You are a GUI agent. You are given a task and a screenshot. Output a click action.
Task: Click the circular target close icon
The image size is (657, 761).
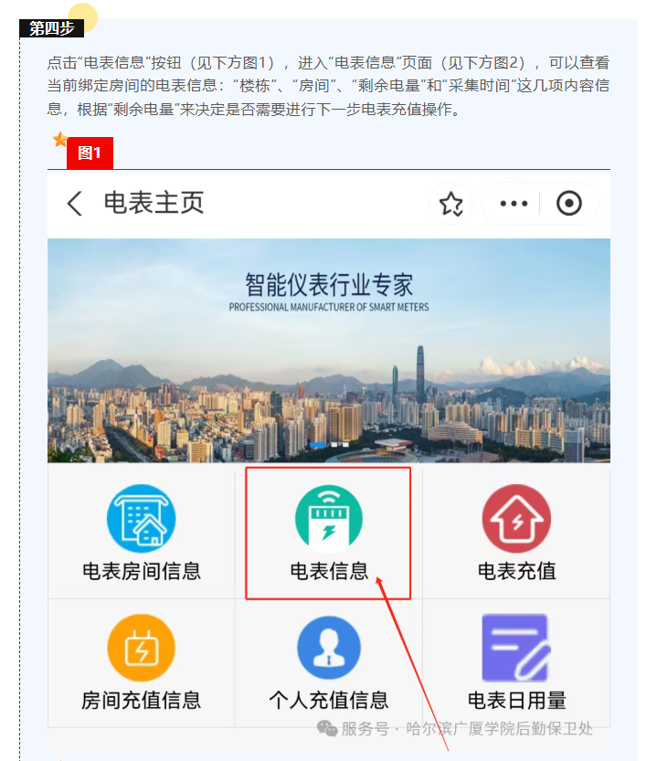(569, 204)
